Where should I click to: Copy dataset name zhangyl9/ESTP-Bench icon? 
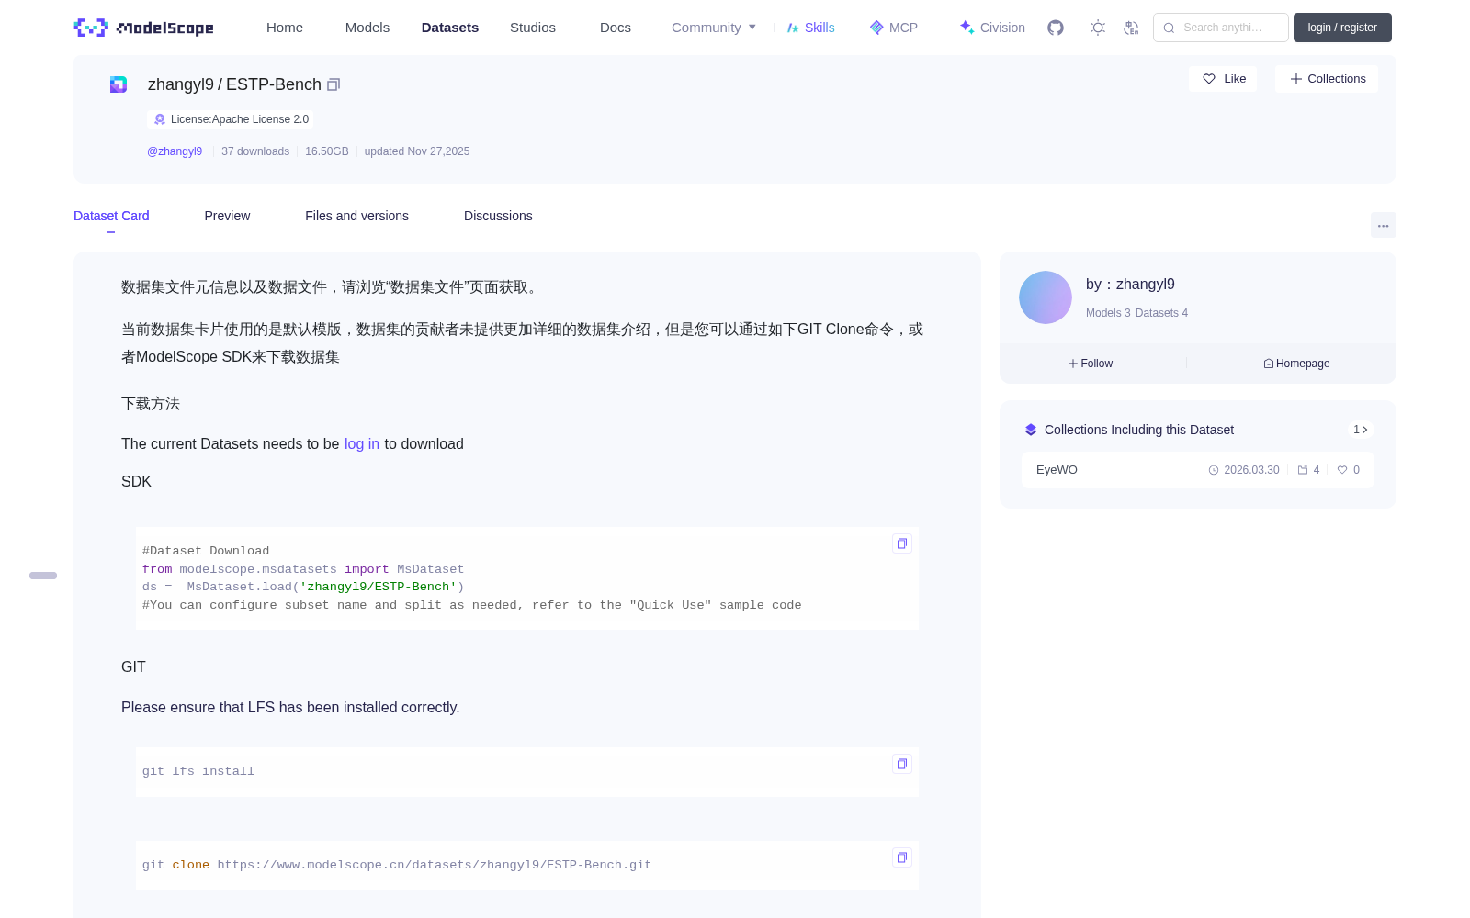click(334, 84)
